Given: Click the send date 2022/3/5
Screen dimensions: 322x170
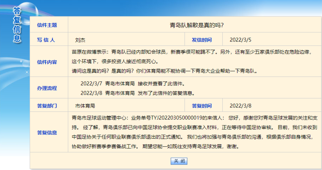Looking at the screenshot, I should pos(240,40).
